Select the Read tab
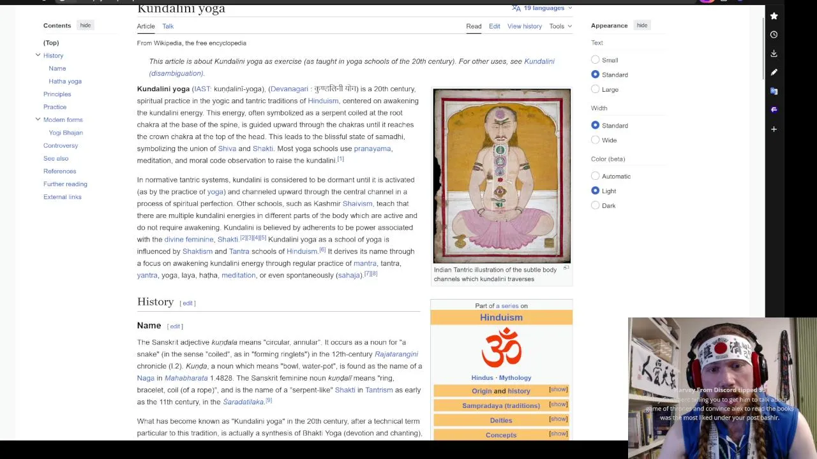The width and height of the screenshot is (817, 459). click(x=474, y=26)
